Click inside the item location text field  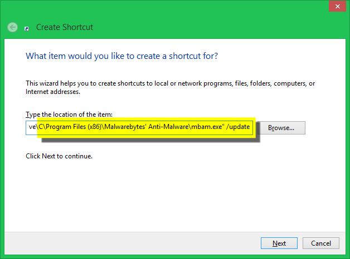click(x=139, y=128)
